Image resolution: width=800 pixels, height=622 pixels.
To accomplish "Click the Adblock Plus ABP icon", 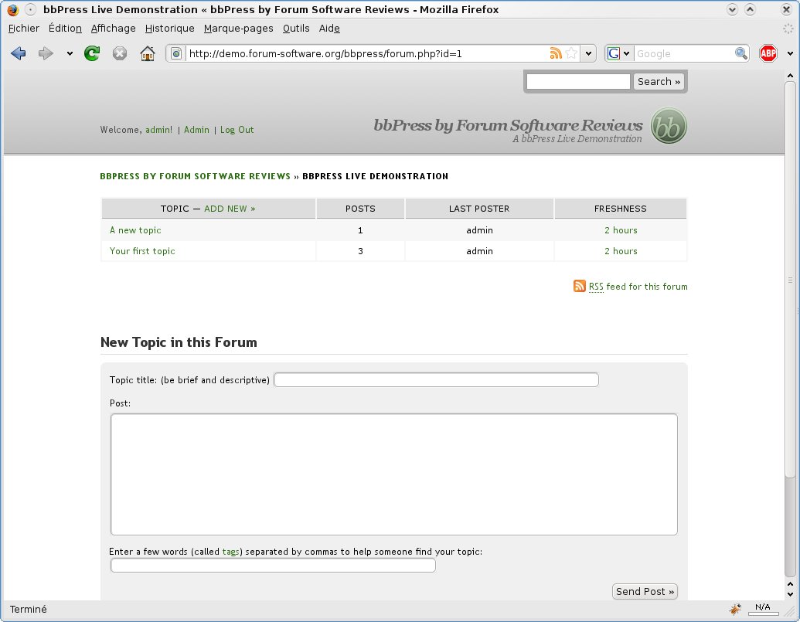I will point(768,53).
